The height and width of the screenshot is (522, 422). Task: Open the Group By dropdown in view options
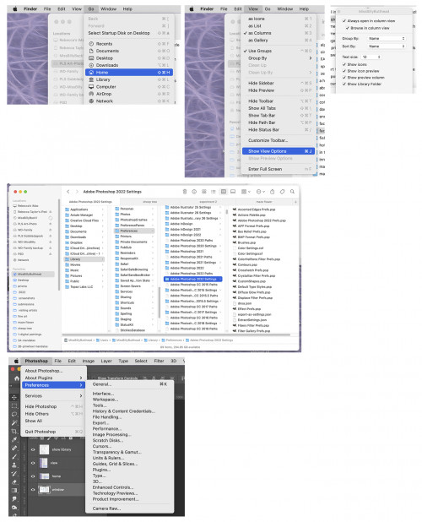pyautogui.click(x=387, y=39)
